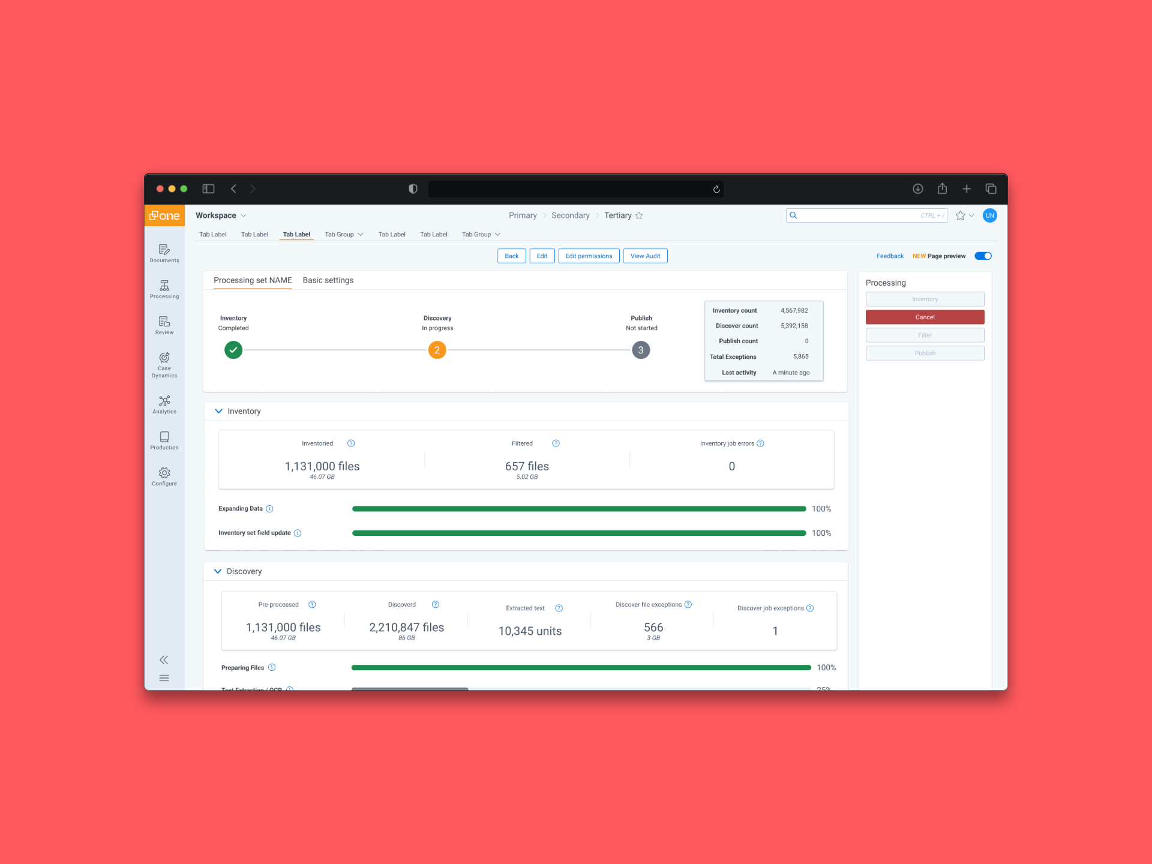
Task: Toggle the Page preview switch
Action: 983,256
